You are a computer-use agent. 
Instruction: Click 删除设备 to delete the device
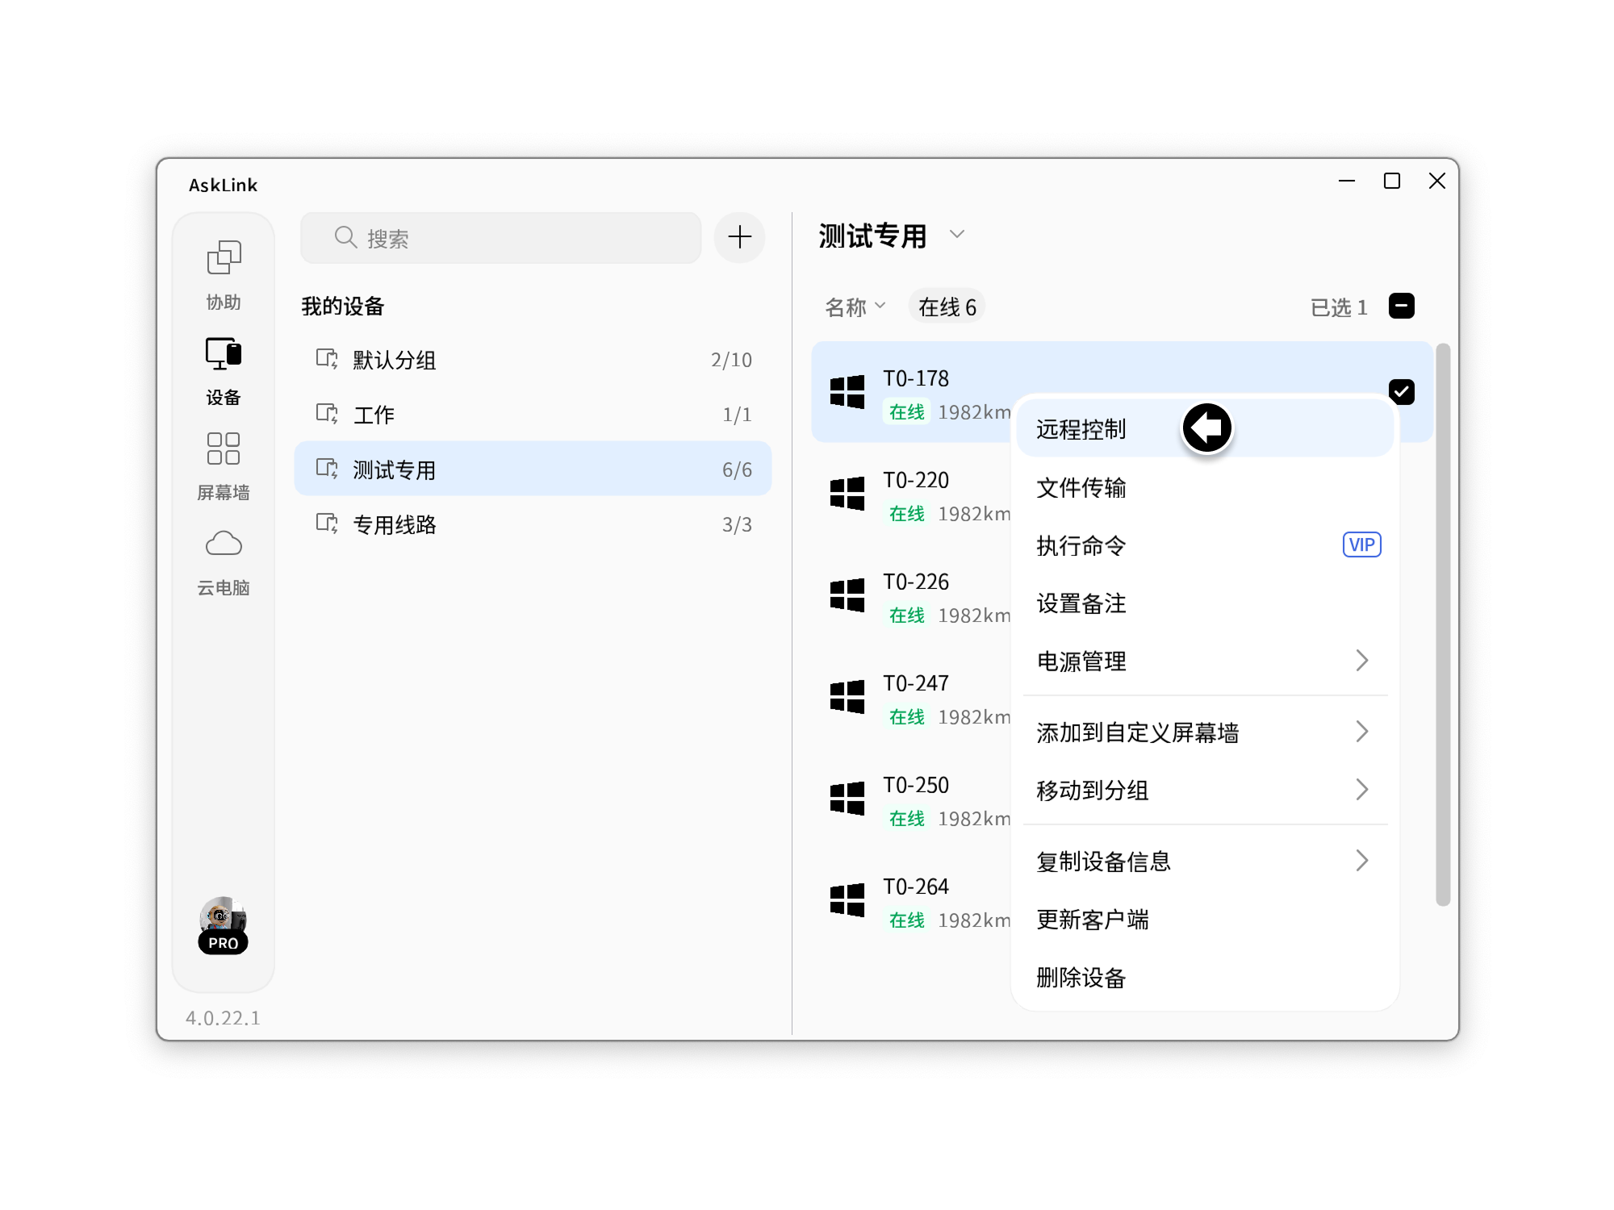[x=1082, y=978]
